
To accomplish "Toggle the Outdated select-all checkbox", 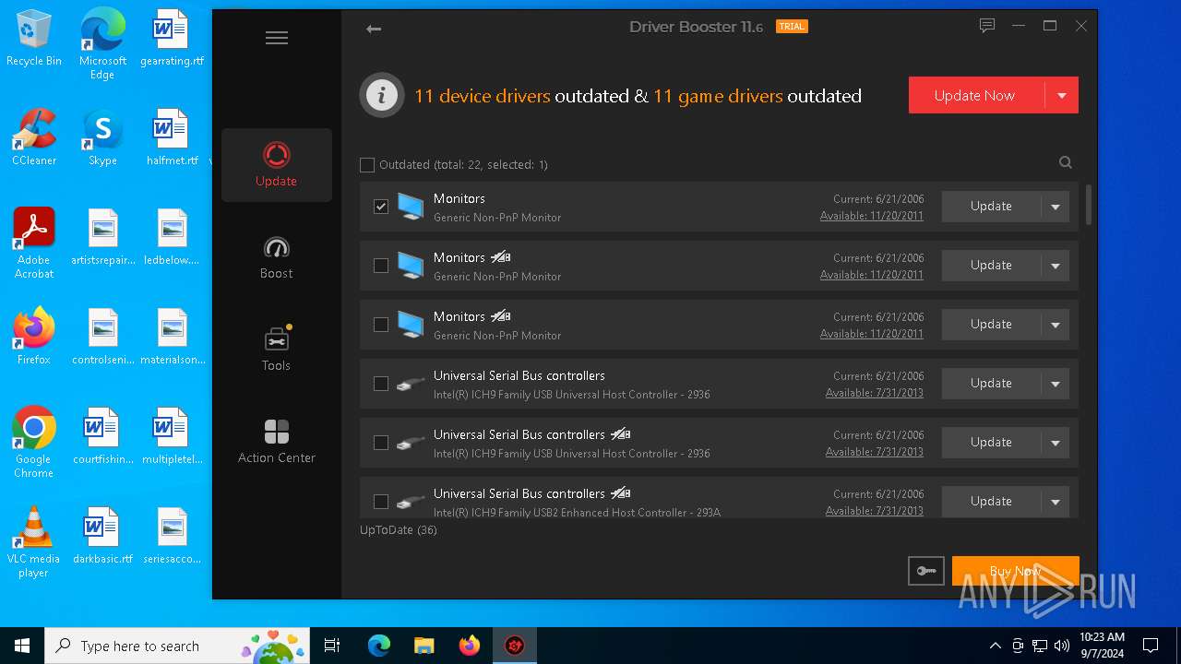I will click(367, 165).
